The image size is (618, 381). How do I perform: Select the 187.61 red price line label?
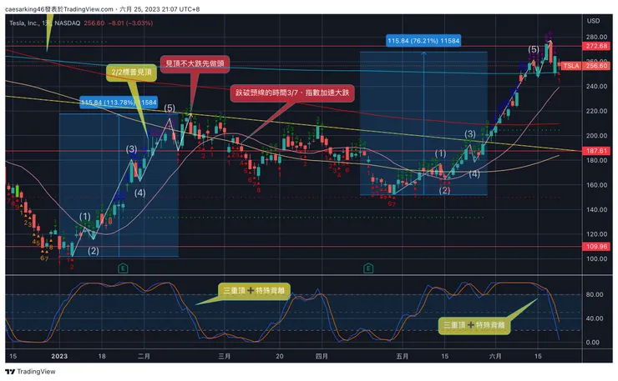click(x=596, y=151)
